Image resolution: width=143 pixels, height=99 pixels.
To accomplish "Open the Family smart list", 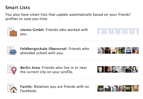I will pyautogui.click(x=26, y=87).
